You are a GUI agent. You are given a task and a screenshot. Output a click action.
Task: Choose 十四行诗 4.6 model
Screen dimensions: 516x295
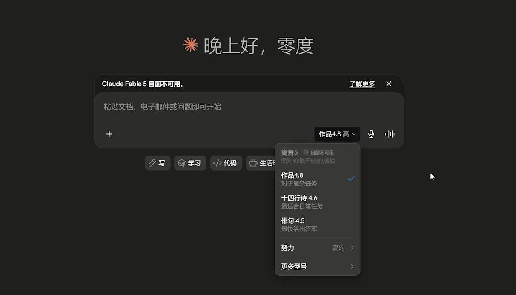click(318, 202)
